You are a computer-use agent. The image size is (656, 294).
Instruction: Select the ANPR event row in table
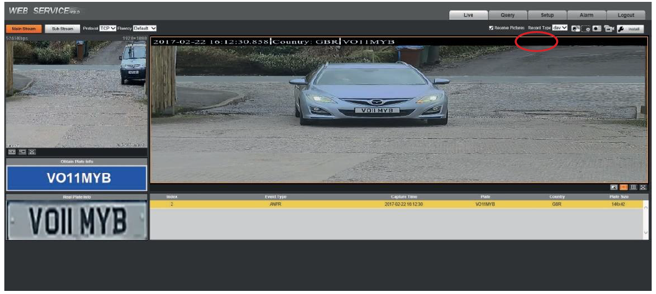pos(396,204)
